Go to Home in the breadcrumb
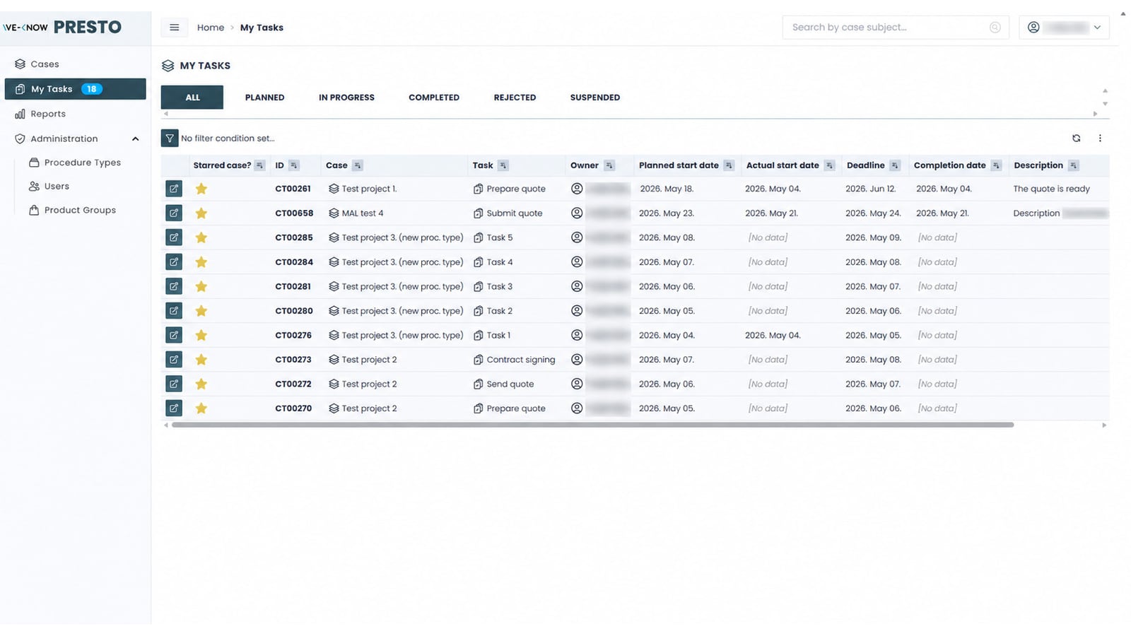Screen dimensions: 1131x636 point(211,28)
